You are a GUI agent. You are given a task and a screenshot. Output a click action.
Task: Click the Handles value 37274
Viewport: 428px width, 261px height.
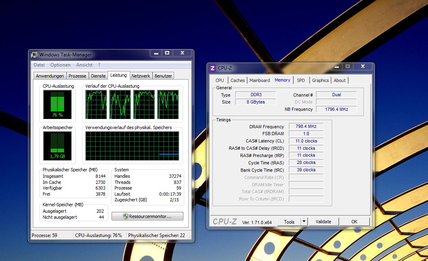(175, 176)
